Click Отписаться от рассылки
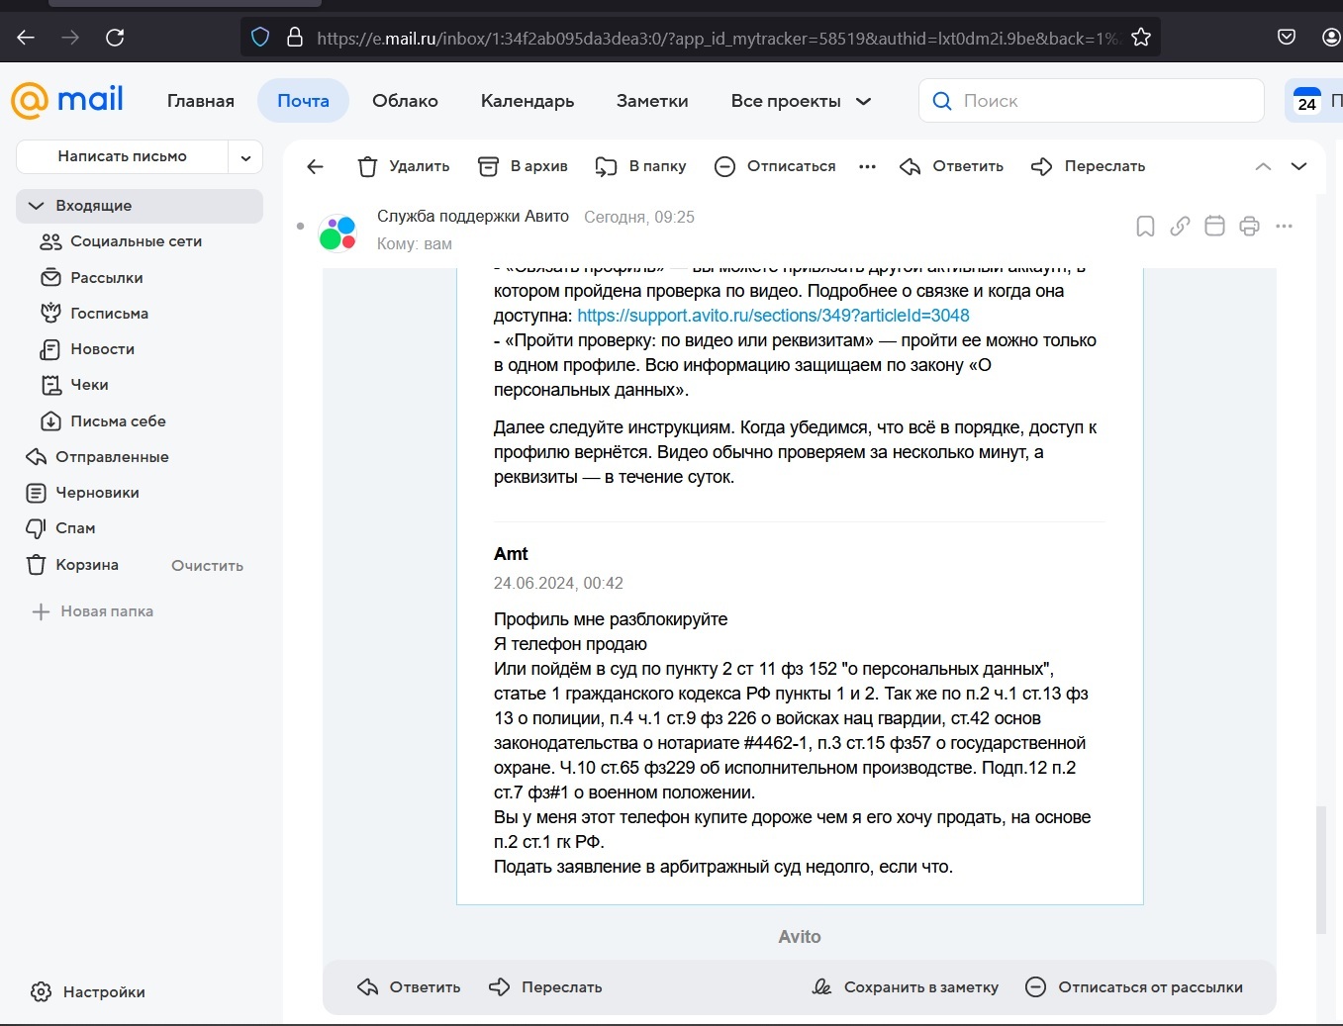This screenshot has width=1343, height=1026. (x=1134, y=987)
